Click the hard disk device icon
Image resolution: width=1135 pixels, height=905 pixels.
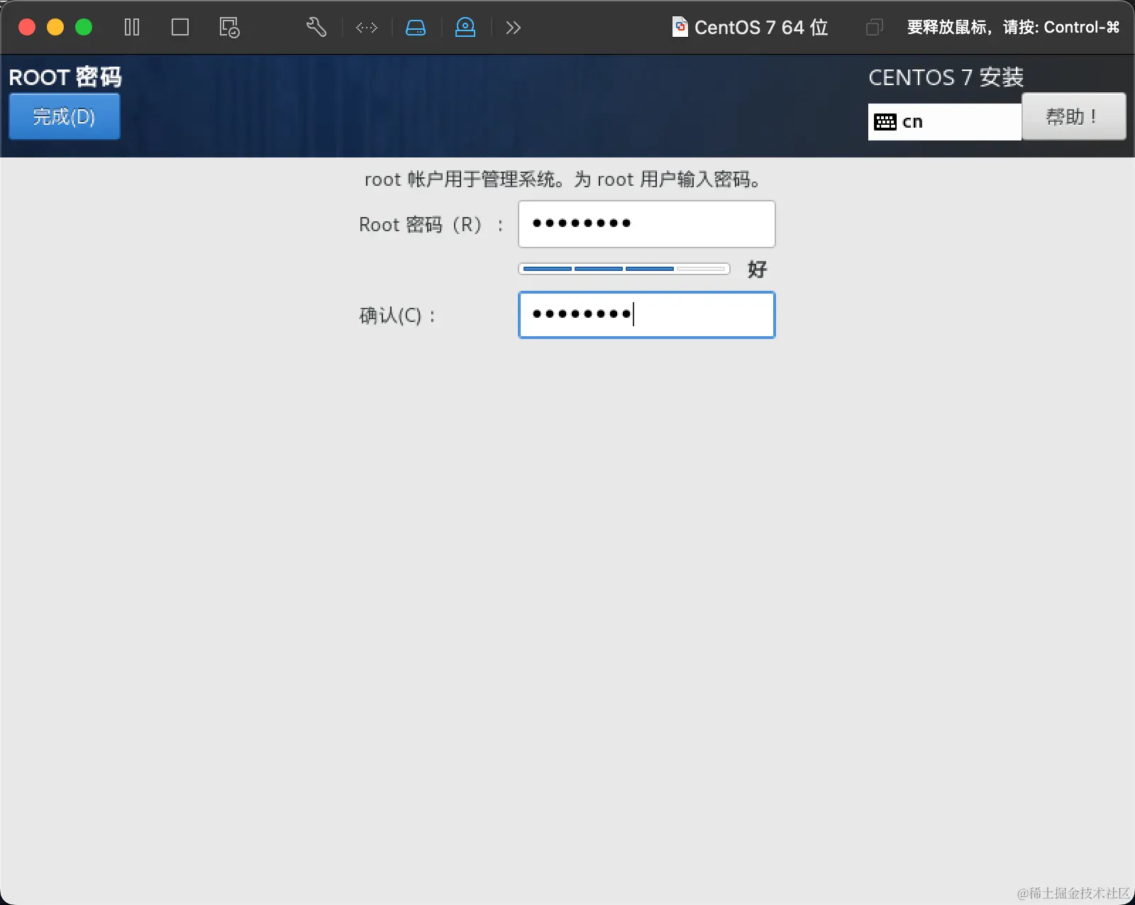coord(416,28)
